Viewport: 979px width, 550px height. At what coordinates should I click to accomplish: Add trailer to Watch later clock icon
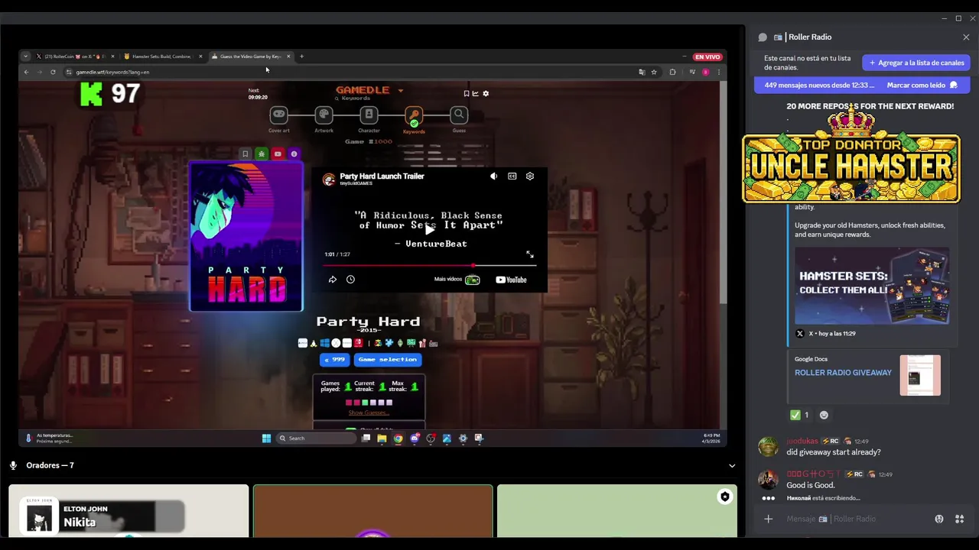350,280
